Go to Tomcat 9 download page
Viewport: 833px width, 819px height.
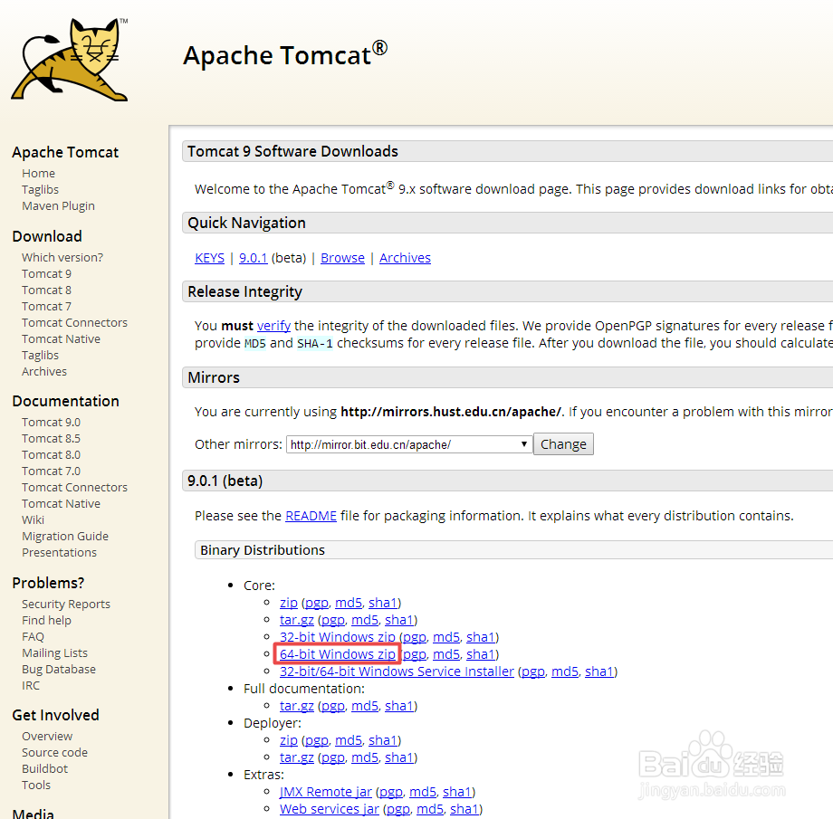point(46,273)
